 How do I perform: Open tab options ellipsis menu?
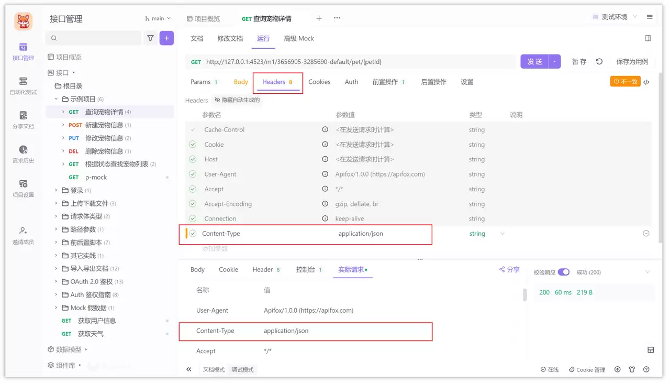[x=337, y=18]
